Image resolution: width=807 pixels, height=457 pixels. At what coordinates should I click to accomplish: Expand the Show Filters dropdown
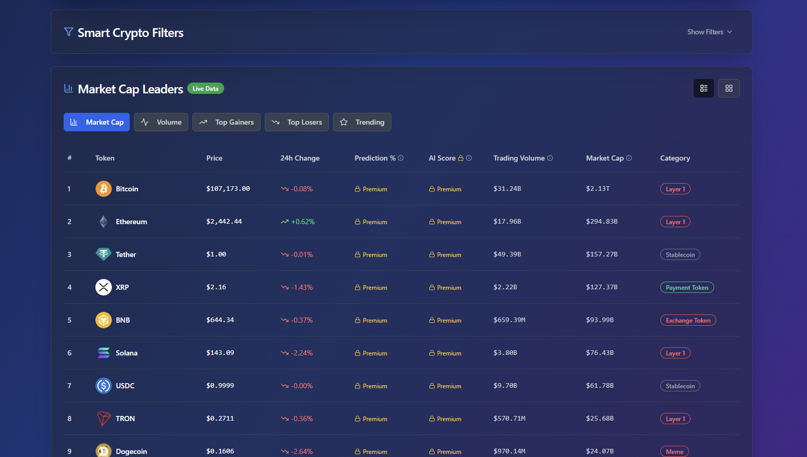(710, 32)
